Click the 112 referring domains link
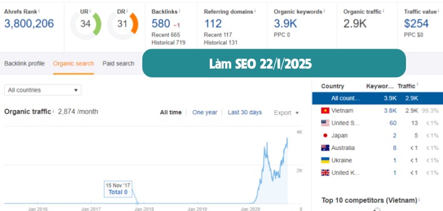Viewport: 443px width, 211px height. tap(213, 23)
